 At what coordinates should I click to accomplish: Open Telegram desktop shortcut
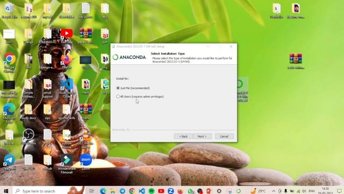(9, 162)
